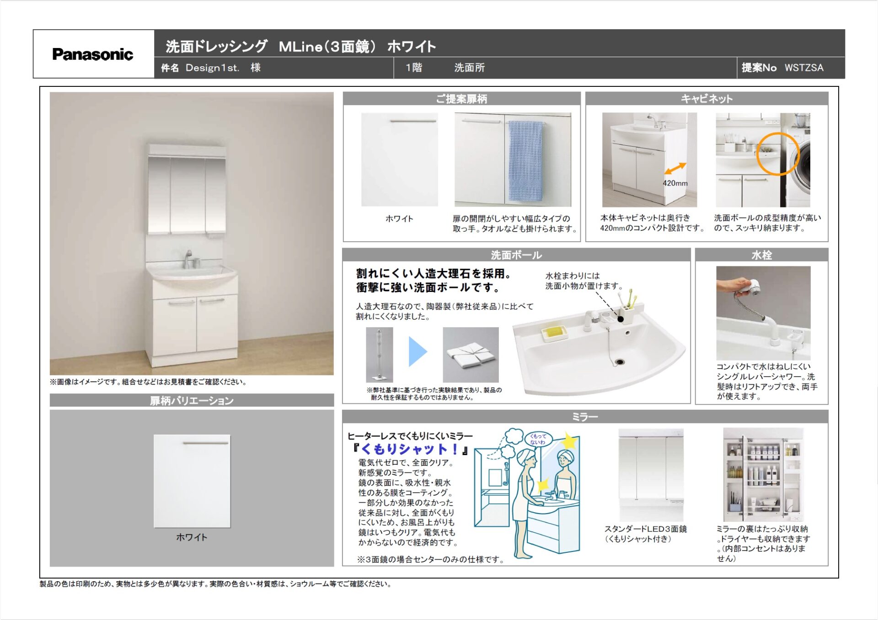This screenshot has width=878, height=620.
Task: Click the note ※3面鏡の場合センターのみの仕様です
Action: tap(430, 560)
